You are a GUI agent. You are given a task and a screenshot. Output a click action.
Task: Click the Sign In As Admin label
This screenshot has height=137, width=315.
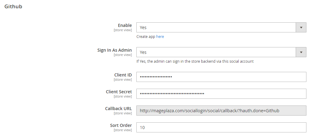coord(115,50)
